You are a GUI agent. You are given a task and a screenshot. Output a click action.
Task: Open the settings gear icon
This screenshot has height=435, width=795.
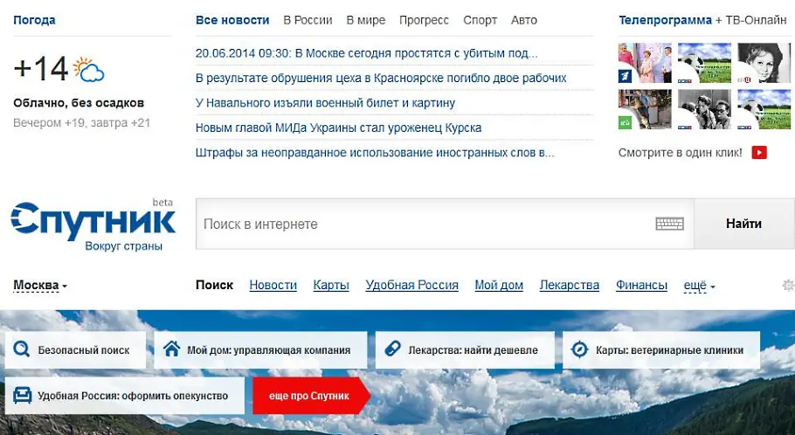click(788, 286)
